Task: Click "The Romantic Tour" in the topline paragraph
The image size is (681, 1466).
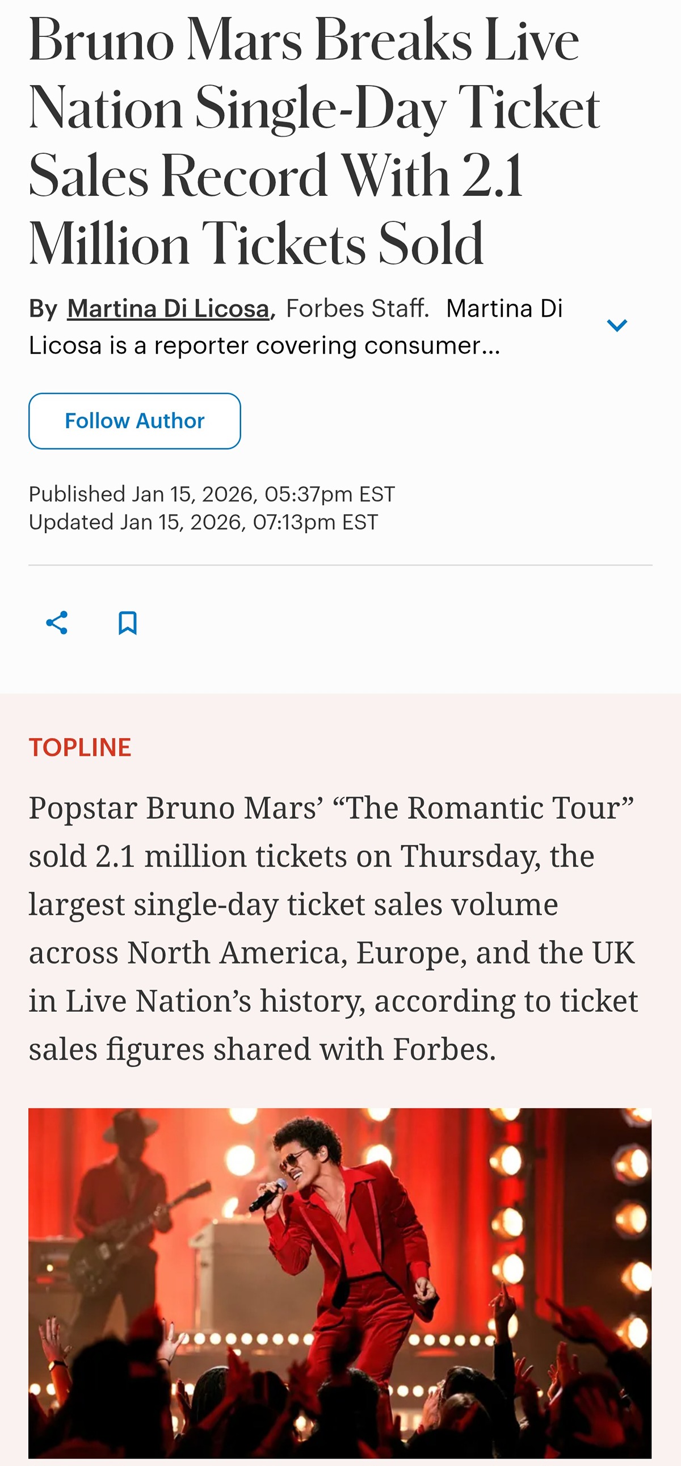Action: (x=489, y=807)
